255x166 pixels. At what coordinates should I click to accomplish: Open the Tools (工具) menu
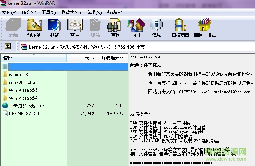click(49, 13)
